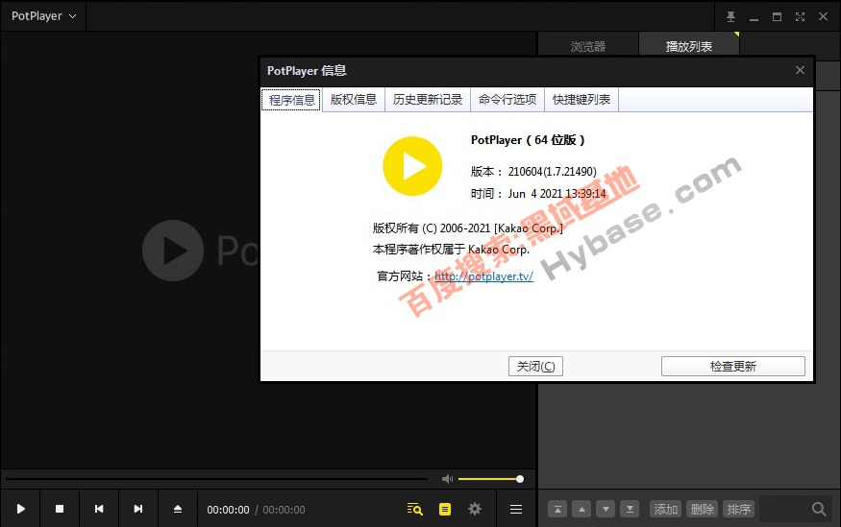The width and height of the screenshot is (841, 527).
Task: Click the total duration display after the slash
Action: coord(284,510)
